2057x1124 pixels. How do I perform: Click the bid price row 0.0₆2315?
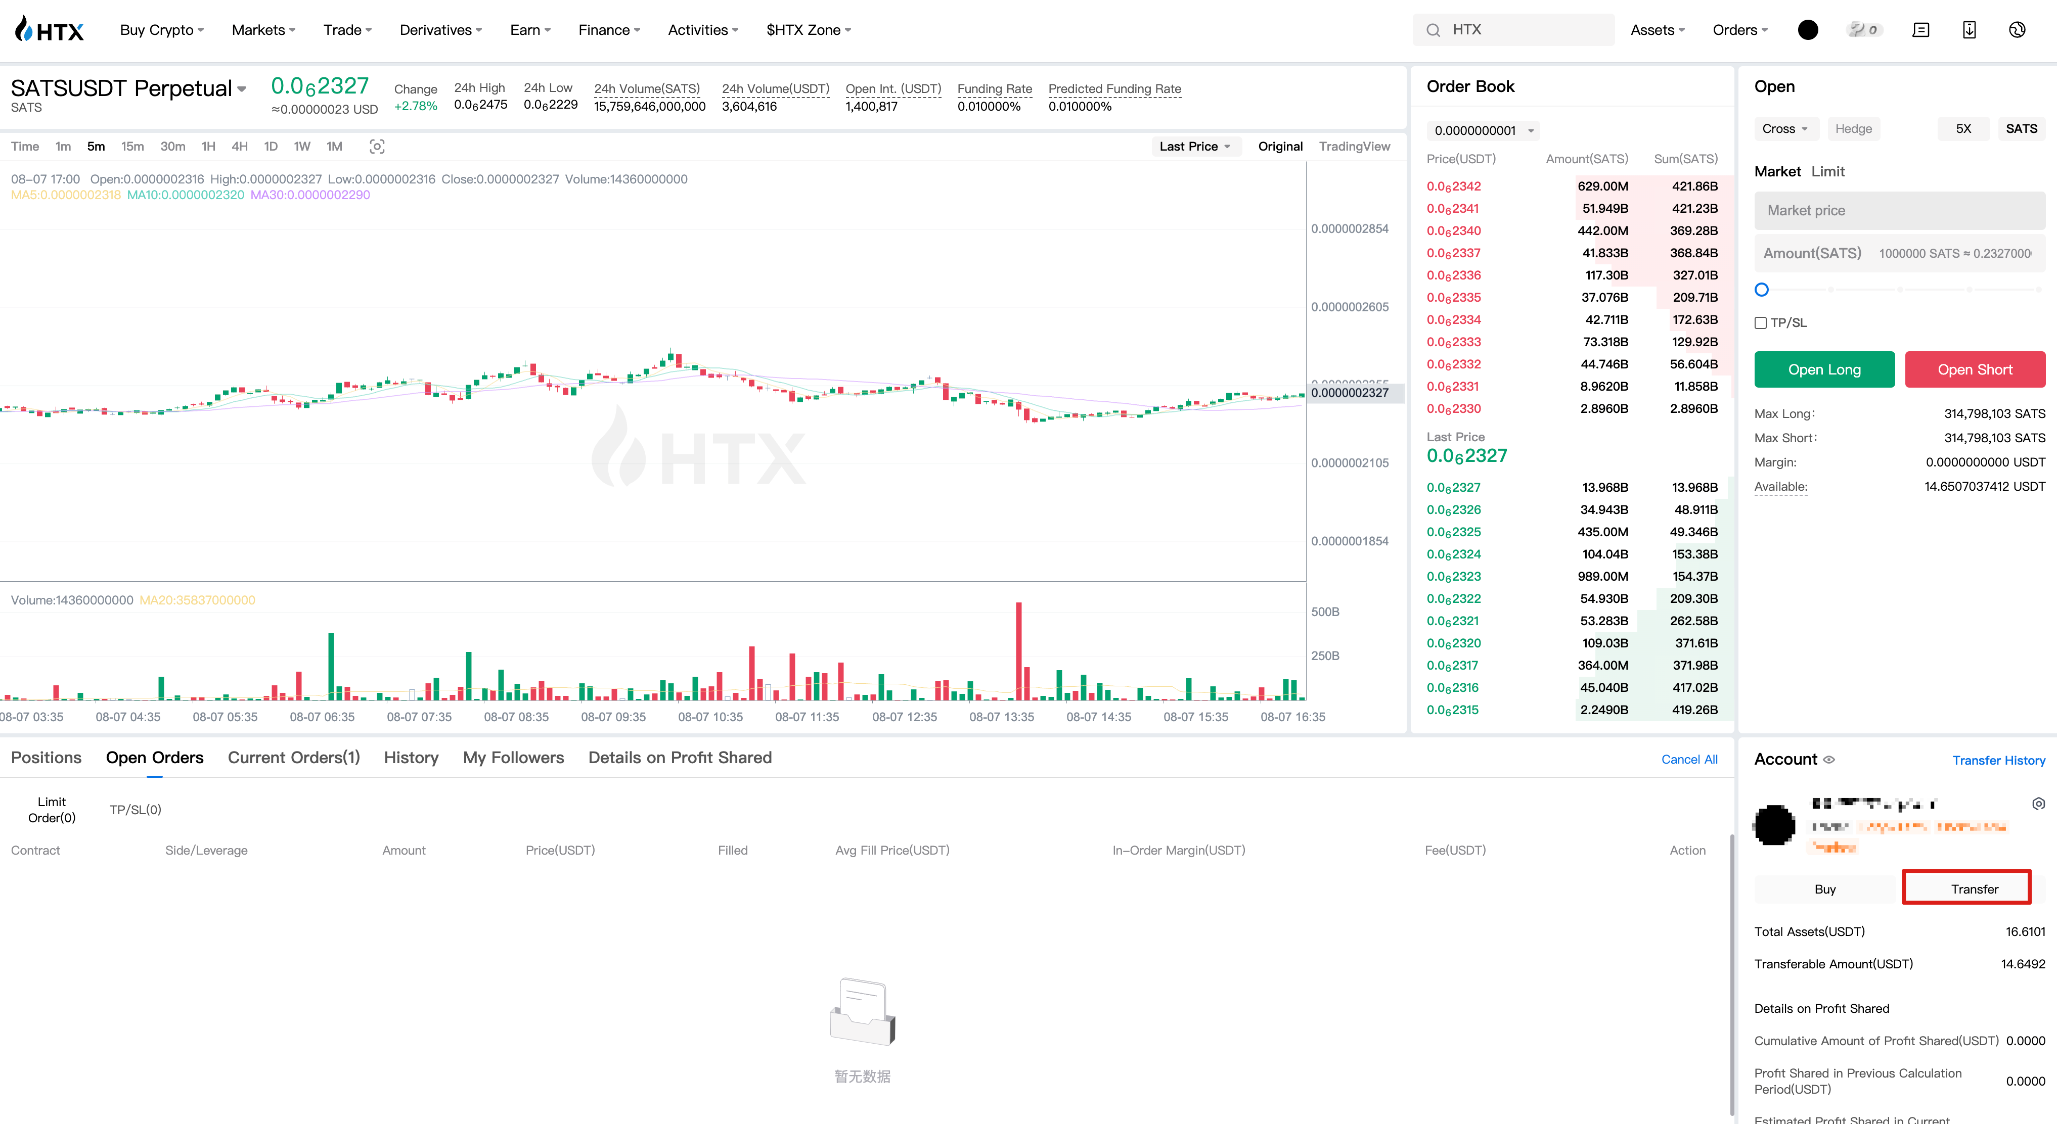click(x=1572, y=710)
